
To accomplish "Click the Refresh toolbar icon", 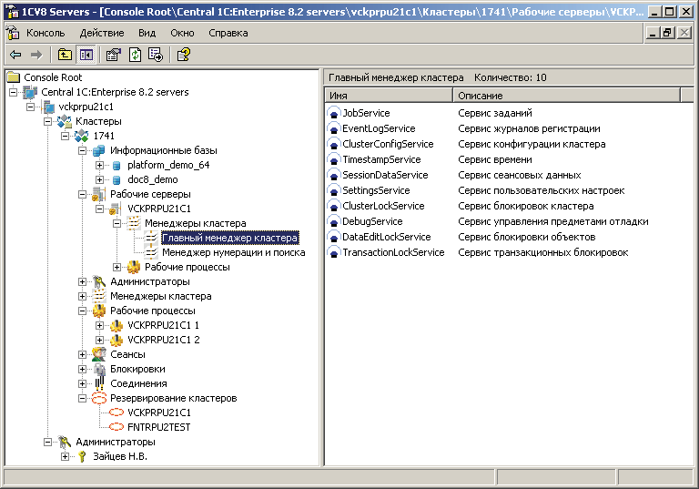I will click(x=135, y=55).
